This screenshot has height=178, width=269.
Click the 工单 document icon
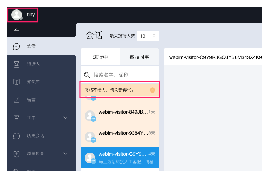(17, 118)
